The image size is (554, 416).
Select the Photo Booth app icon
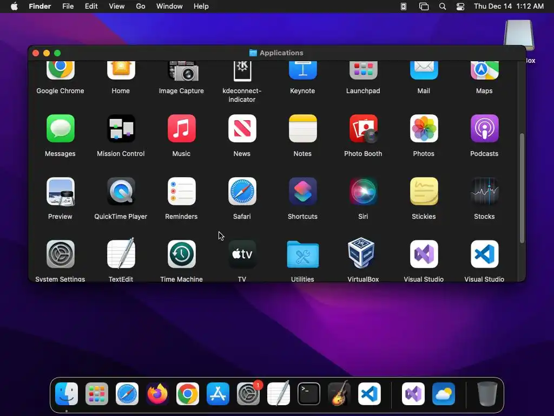click(x=363, y=128)
